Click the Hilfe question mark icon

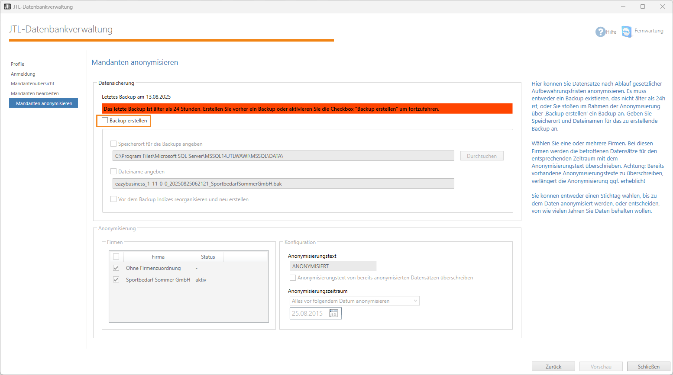pyautogui.click(x=600, y=32)
